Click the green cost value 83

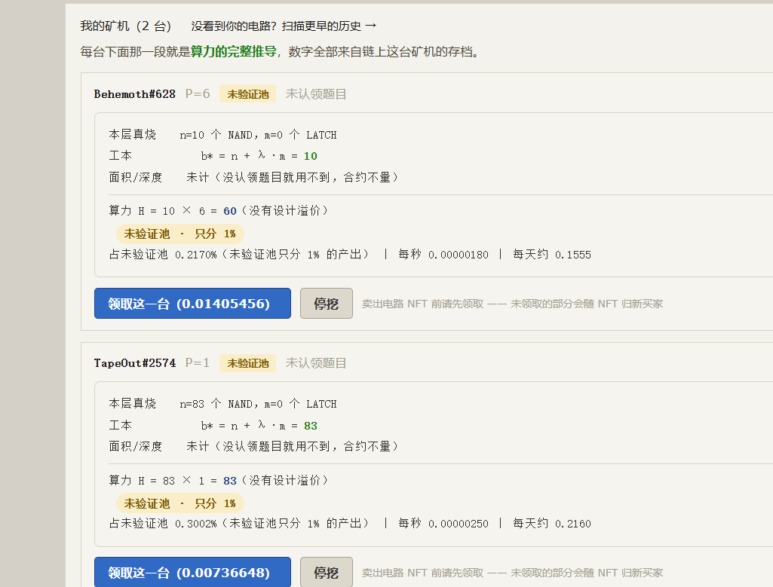tap(311, 426)
